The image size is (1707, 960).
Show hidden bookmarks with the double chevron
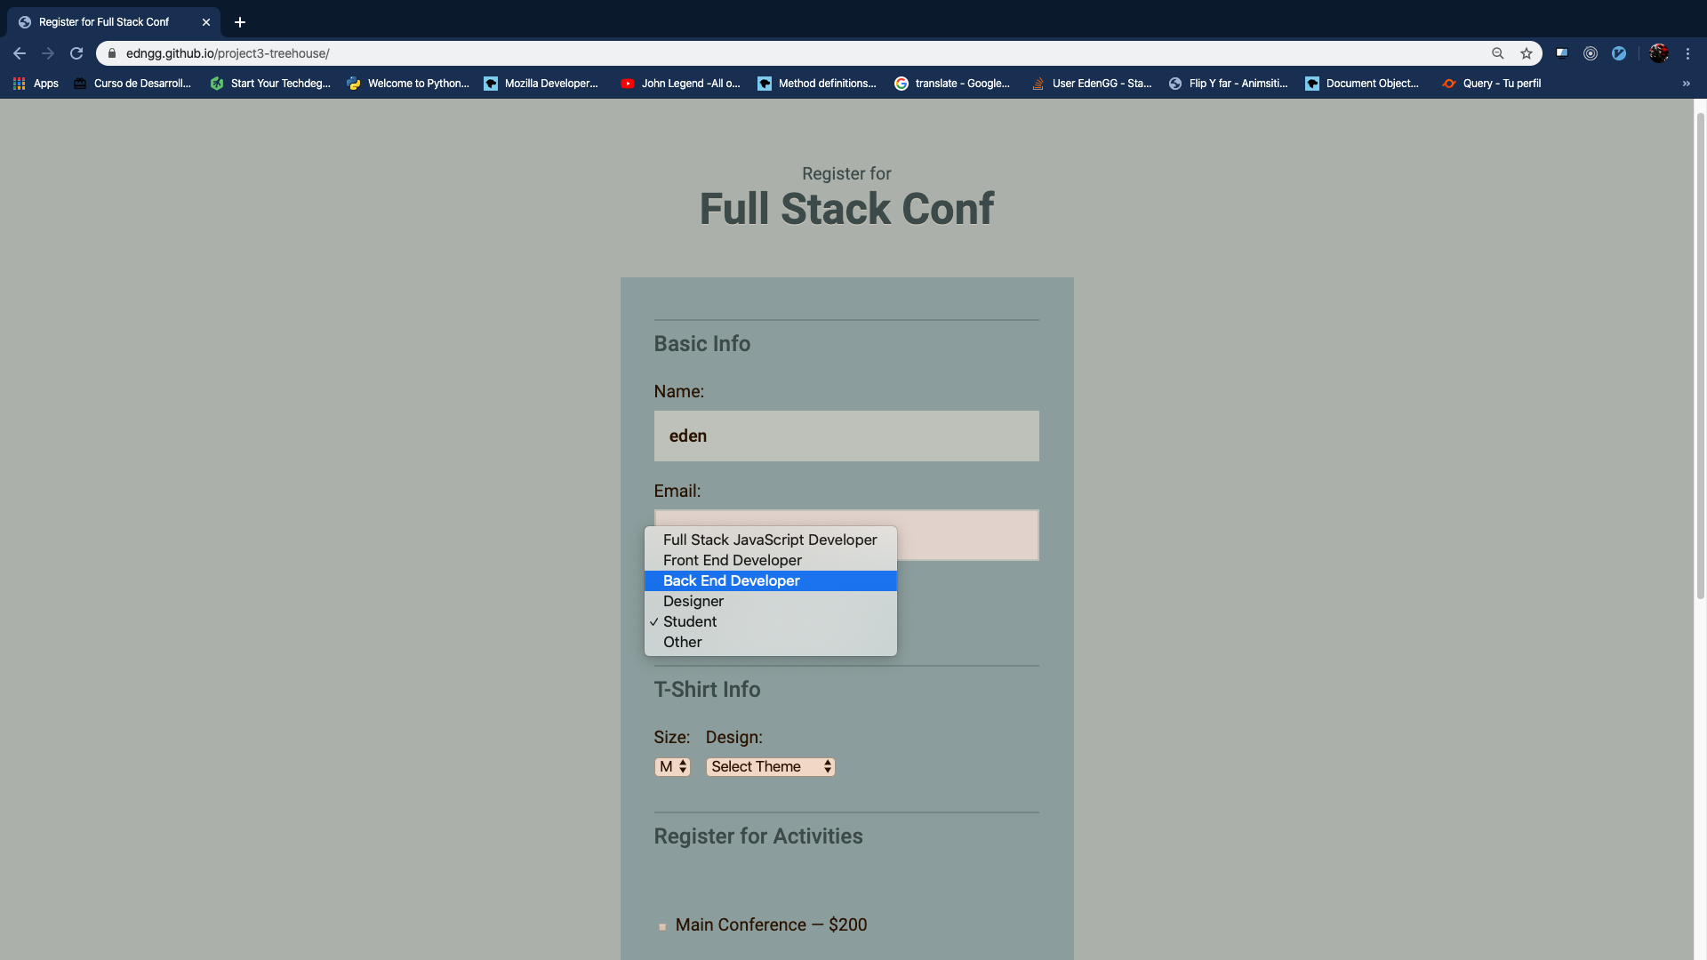click(1687, 84)
